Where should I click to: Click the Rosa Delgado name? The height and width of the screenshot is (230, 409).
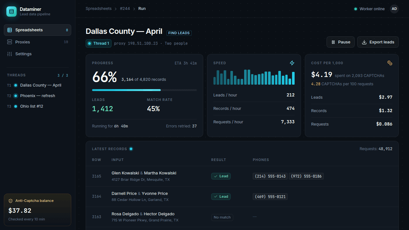pos(125,214)
